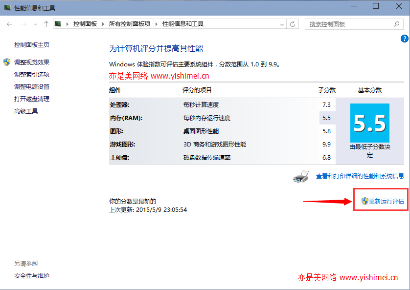
Task: Click 每秒内存运行速度 description text
Action: pyautogui.click(x=207, y=118)
